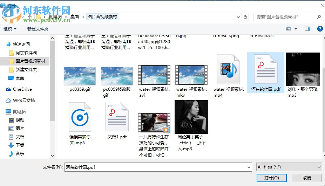Screen dimensions: 325x186
Task: Click the 取消 button
Action: click(306, 178)
